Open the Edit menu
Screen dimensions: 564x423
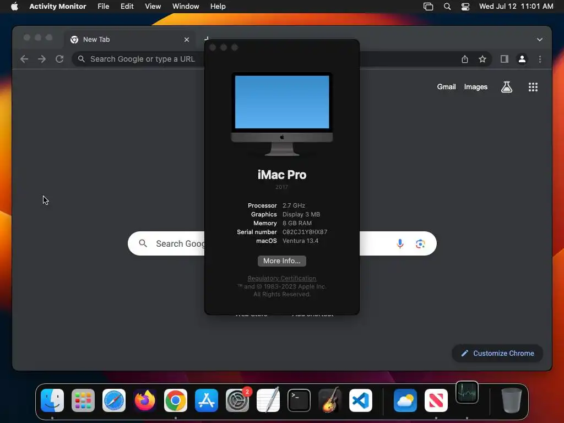point(127,7)
